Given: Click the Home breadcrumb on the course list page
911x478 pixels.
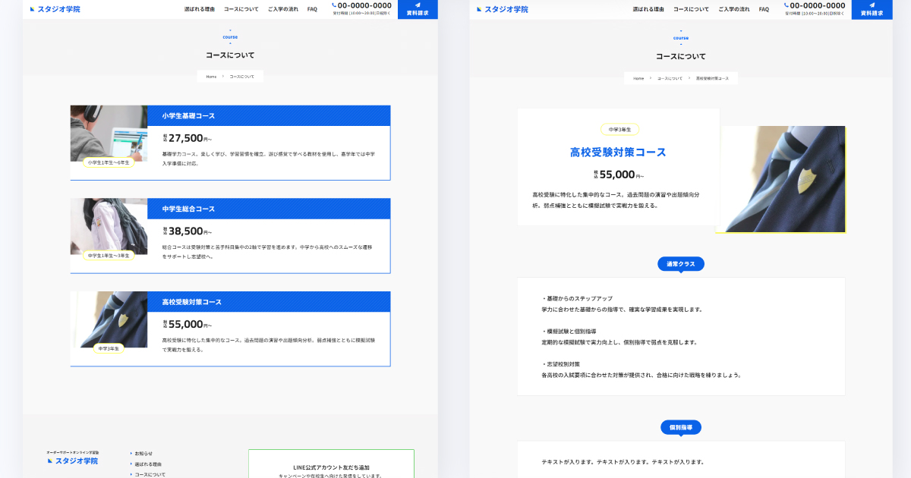Looking at the screenshot, I should (x=211, y=77).
